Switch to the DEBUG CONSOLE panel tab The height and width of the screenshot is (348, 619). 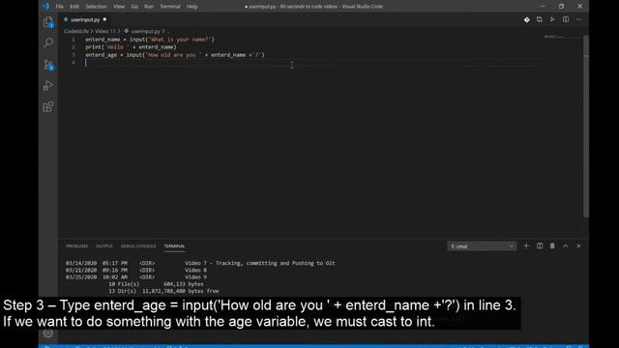pyautogui.click(x=138, y=246)
